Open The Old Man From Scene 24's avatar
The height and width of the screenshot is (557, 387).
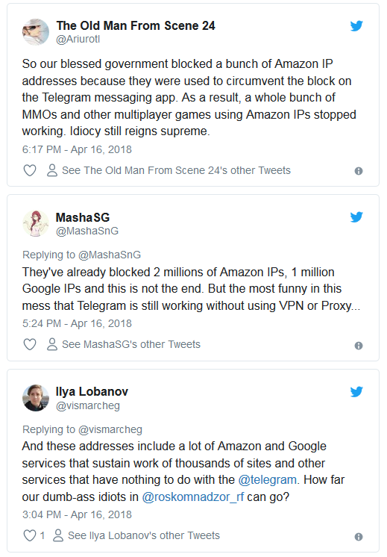click(x=36, y=32)
